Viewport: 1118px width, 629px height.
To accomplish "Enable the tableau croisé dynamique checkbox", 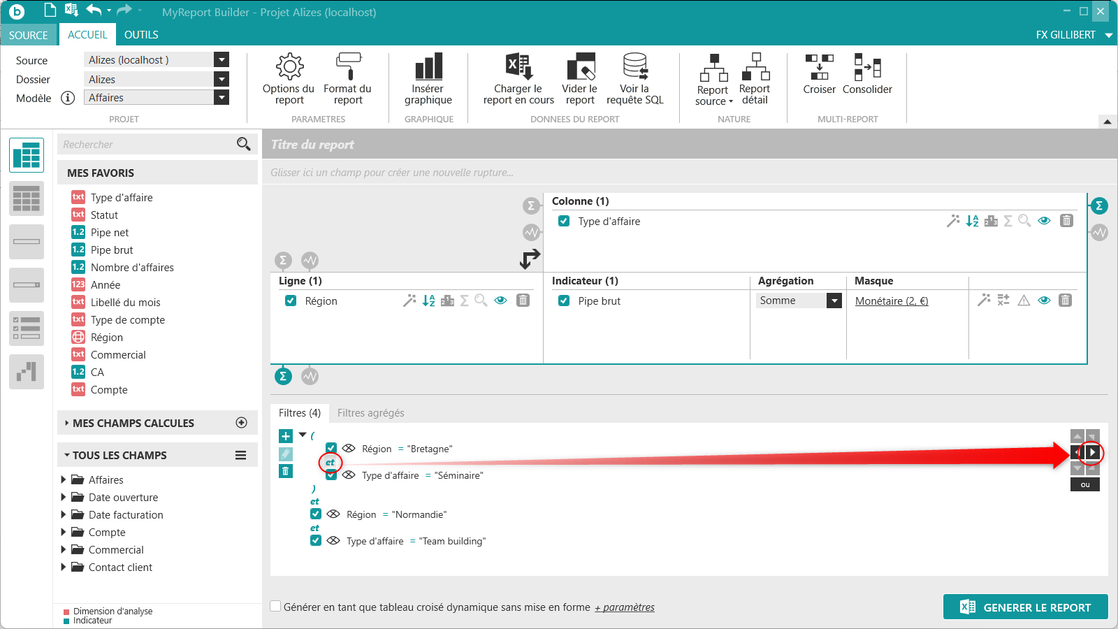I will (x=276, y=607).
